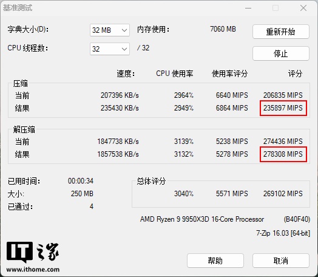Viewport: 318px width, 277px height.
Task: Click the disabled maximize window icon
Action: (x=276, y=8)
